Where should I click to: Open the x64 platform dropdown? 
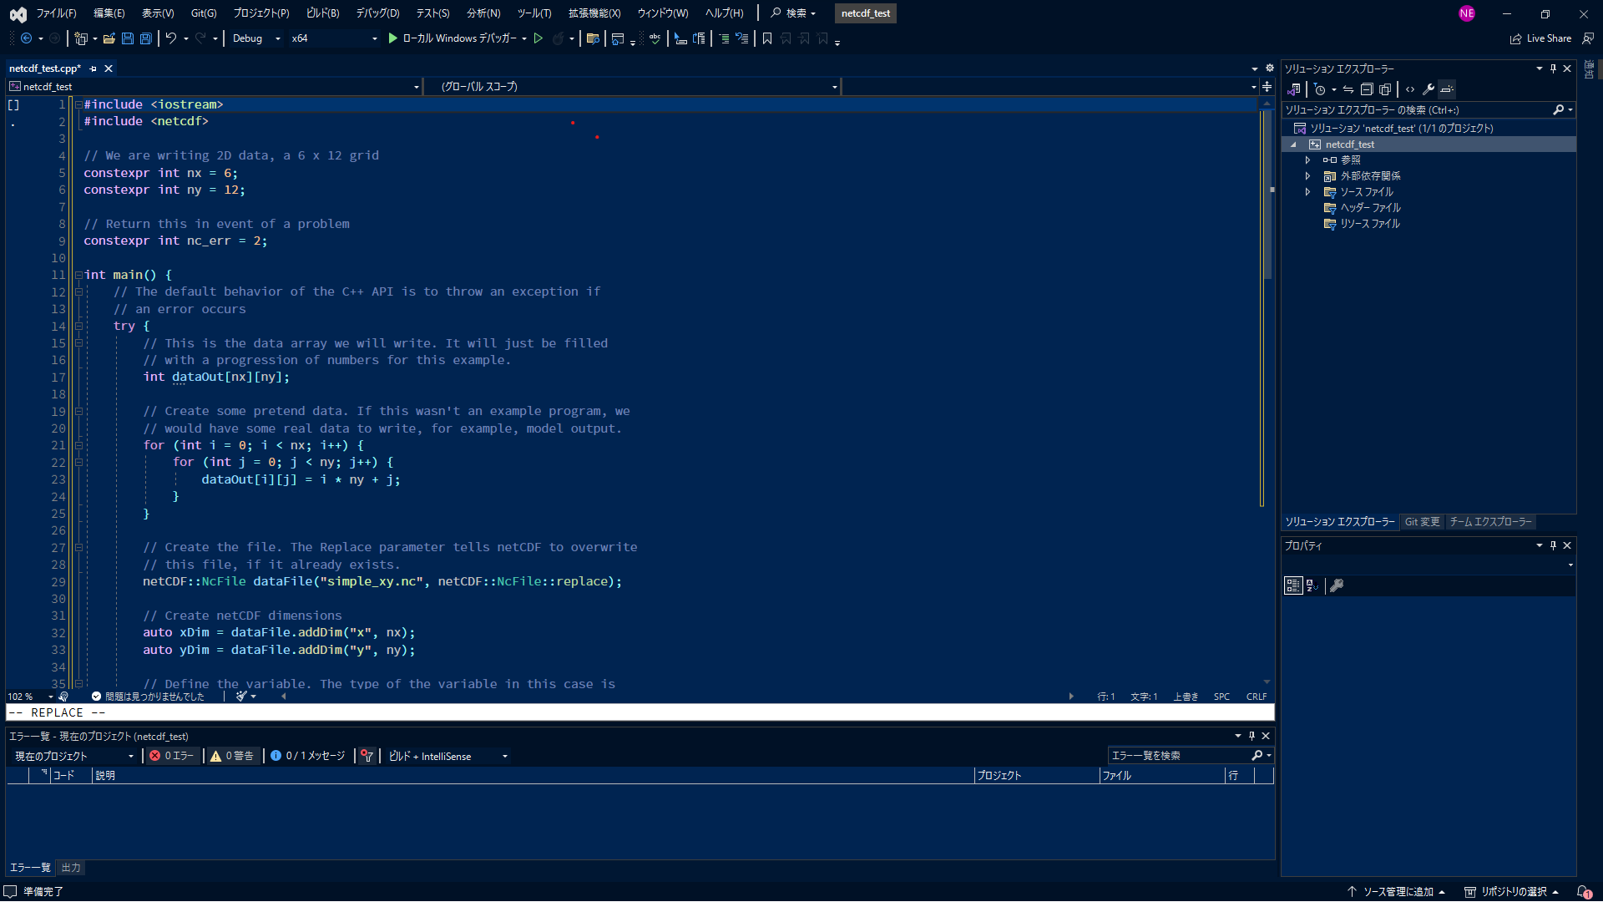(x=333, y=38)
